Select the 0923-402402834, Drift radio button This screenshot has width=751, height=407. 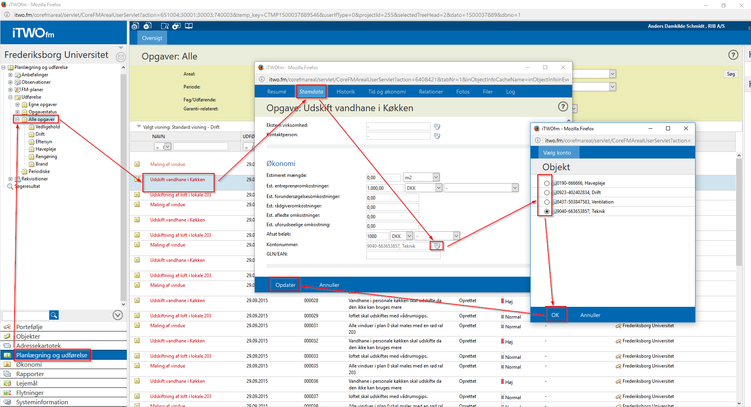click(x=547, y=193)
